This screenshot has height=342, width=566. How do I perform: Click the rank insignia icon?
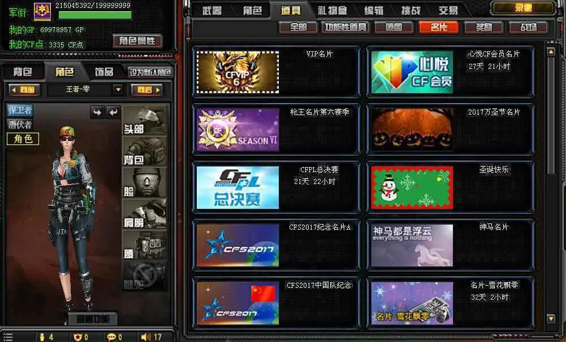[42, 11]
